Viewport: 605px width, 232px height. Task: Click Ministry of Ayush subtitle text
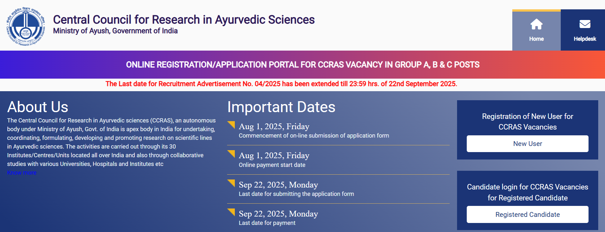[x=115, y=31]
